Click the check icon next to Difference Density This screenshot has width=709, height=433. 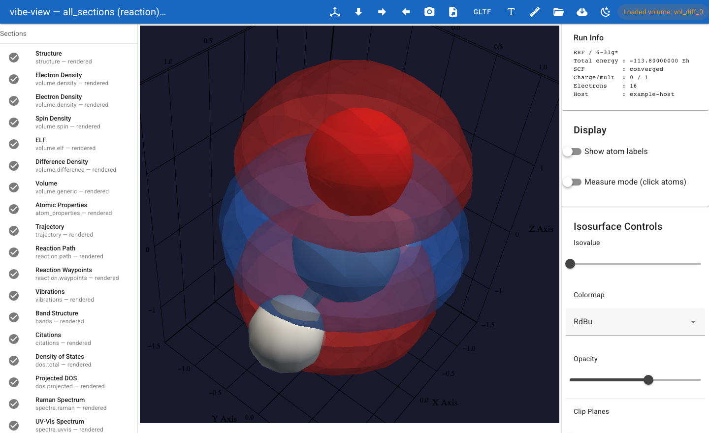[x=14, y=166]
